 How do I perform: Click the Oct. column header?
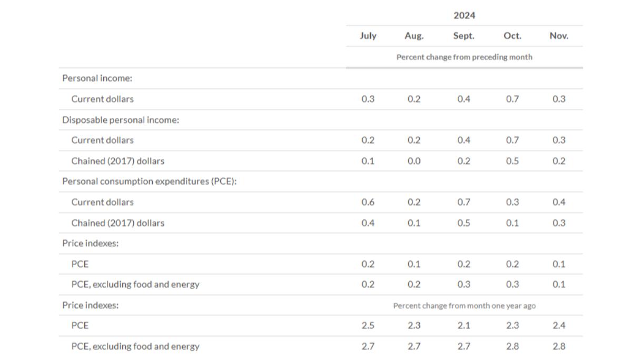coord(512,36)
